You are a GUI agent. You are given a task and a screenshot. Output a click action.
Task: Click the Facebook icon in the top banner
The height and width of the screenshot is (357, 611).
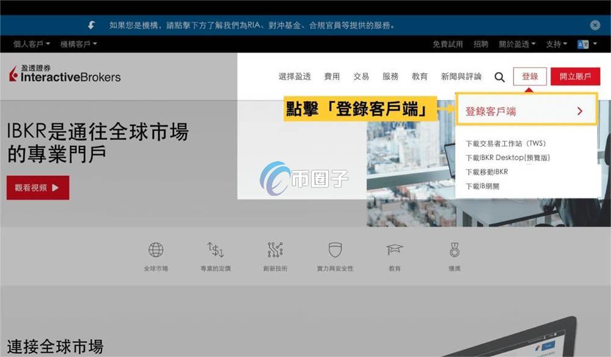tap(92, 24)
